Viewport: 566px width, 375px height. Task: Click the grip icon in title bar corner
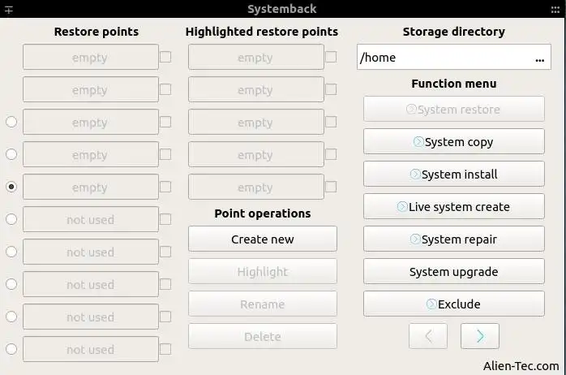(558, 9)
